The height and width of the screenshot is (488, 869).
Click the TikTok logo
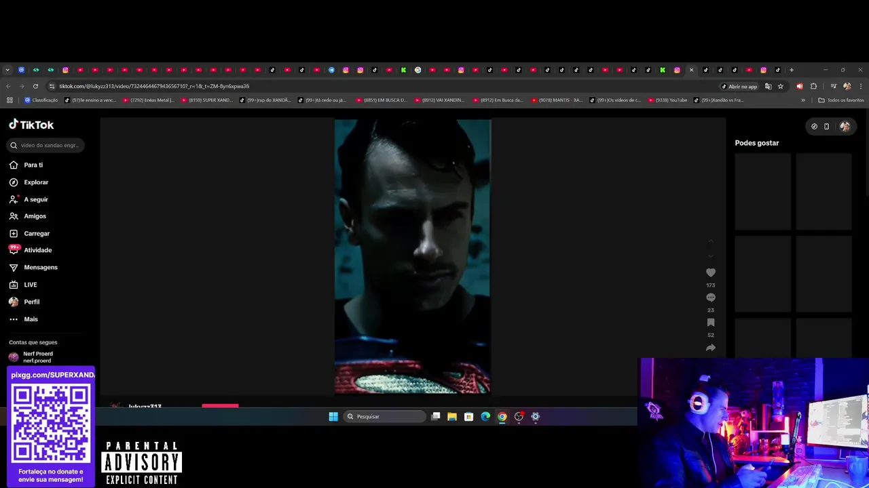(x=31, y=125)
